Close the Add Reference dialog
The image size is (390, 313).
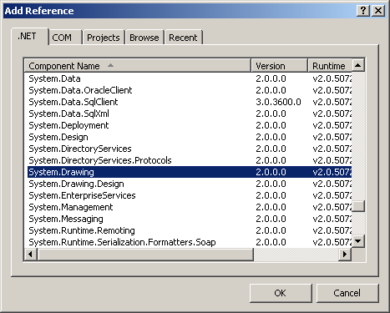378,11
